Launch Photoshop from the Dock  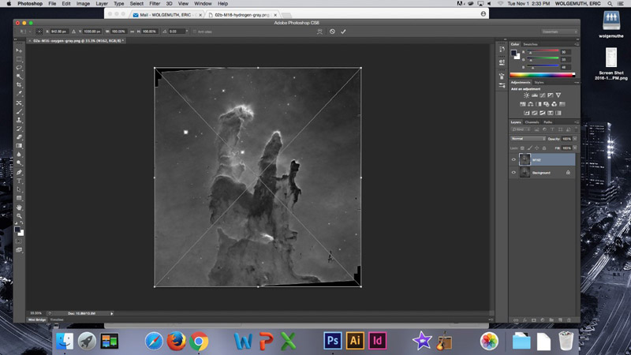(333, 341)
